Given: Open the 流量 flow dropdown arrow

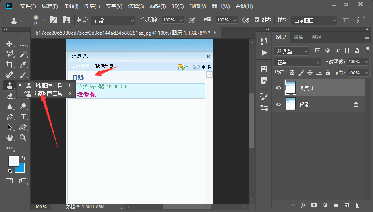Looking at the screenshot, I should (235, 20).
